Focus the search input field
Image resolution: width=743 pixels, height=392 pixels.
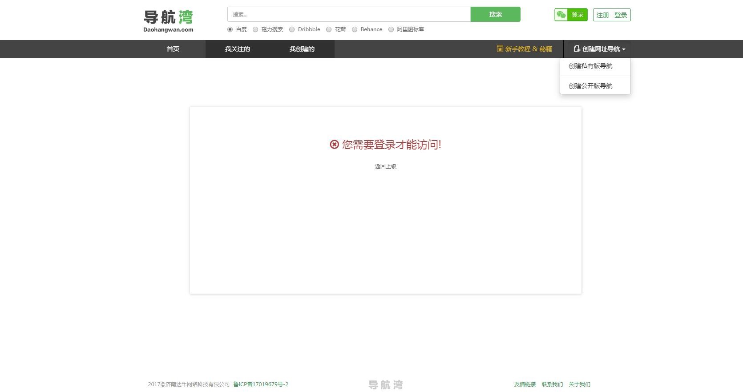(349, 14)
